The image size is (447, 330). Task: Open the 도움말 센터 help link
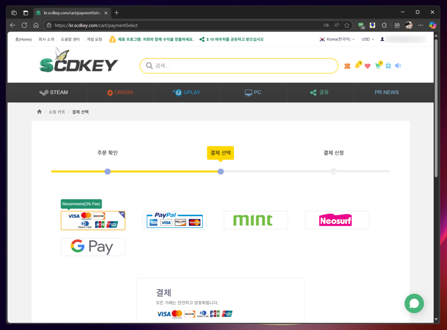(70, 39)
